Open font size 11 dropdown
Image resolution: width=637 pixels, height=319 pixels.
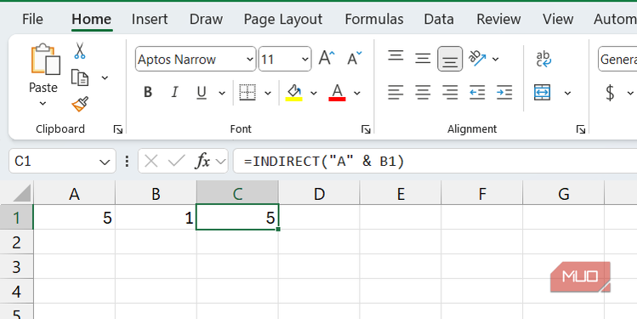[305, 60]
